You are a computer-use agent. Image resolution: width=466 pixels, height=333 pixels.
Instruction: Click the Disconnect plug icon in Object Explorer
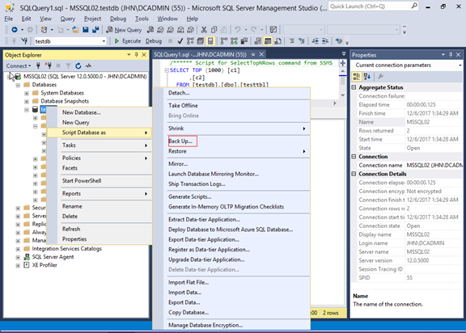point(49,65)
